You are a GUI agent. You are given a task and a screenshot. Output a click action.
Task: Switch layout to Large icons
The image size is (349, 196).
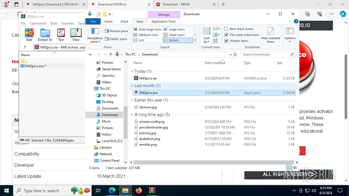tap(174, 29)
